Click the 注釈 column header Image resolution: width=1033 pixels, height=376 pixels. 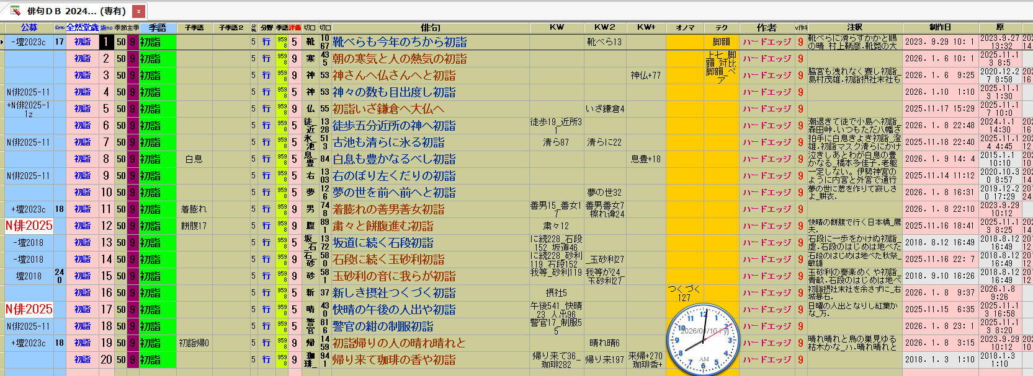click(854, 27)
